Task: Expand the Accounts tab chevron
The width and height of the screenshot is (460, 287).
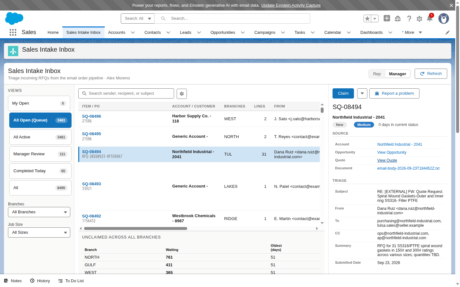Action: pos(133,33)
